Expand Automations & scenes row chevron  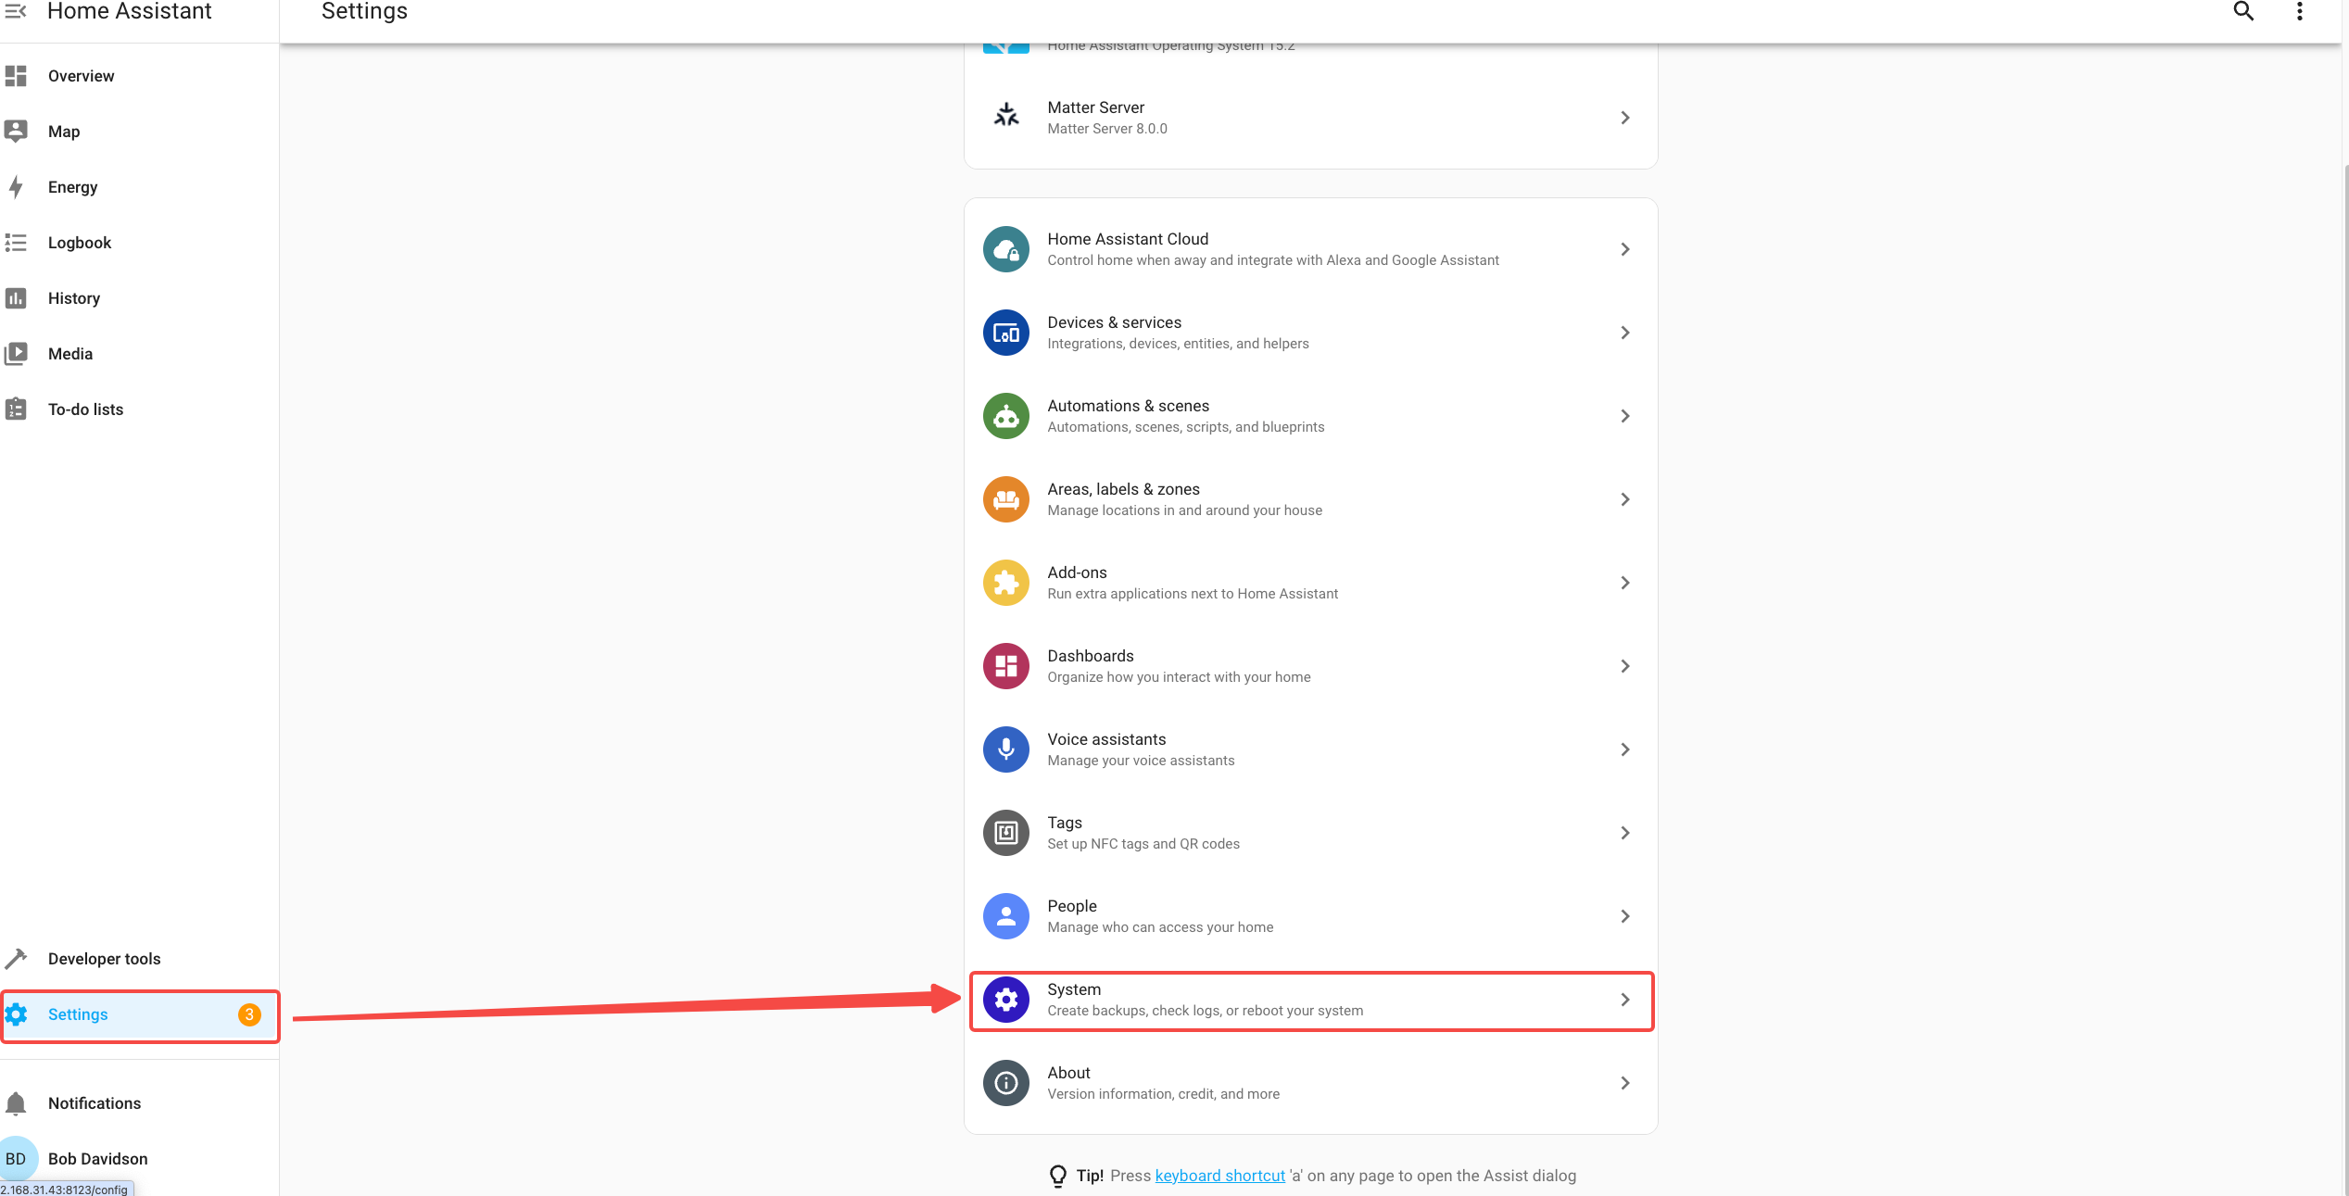(1625, 416)
